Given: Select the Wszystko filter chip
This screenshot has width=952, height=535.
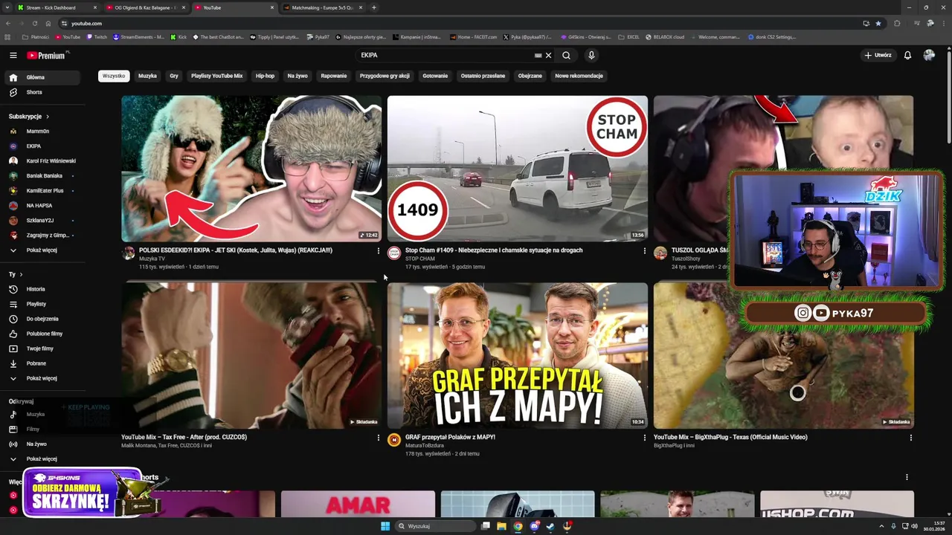Looking at the screenshot, I should point(114,76).
